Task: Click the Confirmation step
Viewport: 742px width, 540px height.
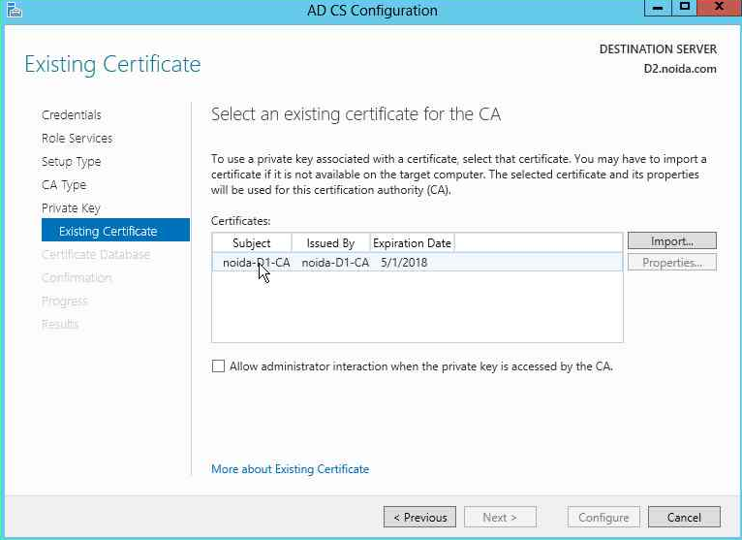Action: (77, 277)
